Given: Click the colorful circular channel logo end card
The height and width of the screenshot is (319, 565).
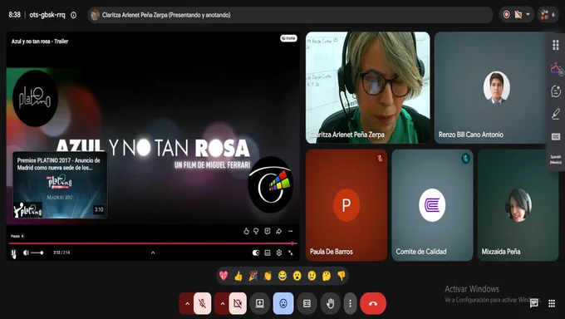Looking at the screenshot, I should pos(271,184).
